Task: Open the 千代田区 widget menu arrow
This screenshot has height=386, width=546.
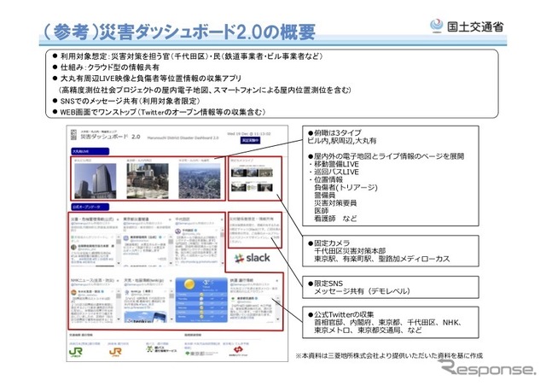Action: click(x=222, y=219)
